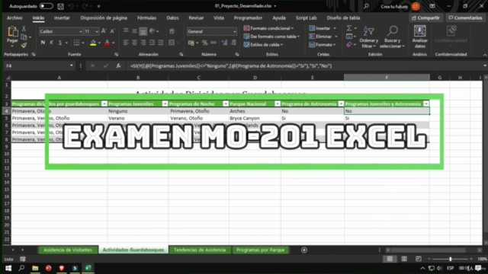Switch to Normal view icon
The width and height of the screenshot is (488, 274).
pos(390,259)
